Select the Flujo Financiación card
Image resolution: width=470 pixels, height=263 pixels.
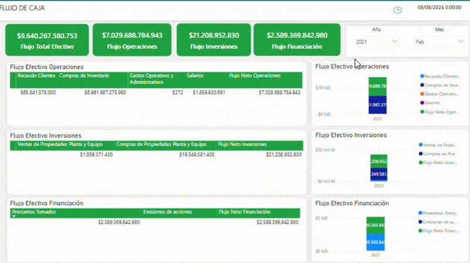pyautogui.click(x=297, y=40)
